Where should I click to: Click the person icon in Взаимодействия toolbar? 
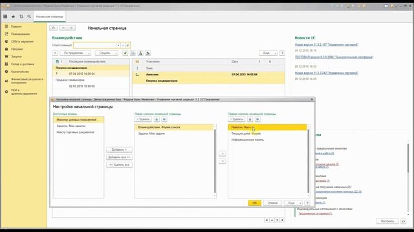point(140,53)
